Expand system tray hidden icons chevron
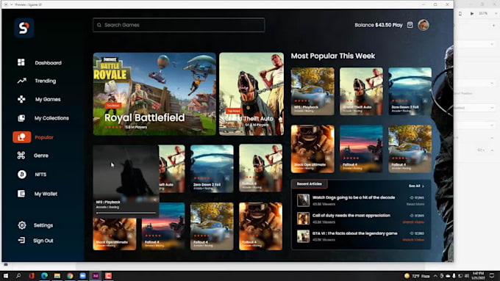 tap(435, 276)
